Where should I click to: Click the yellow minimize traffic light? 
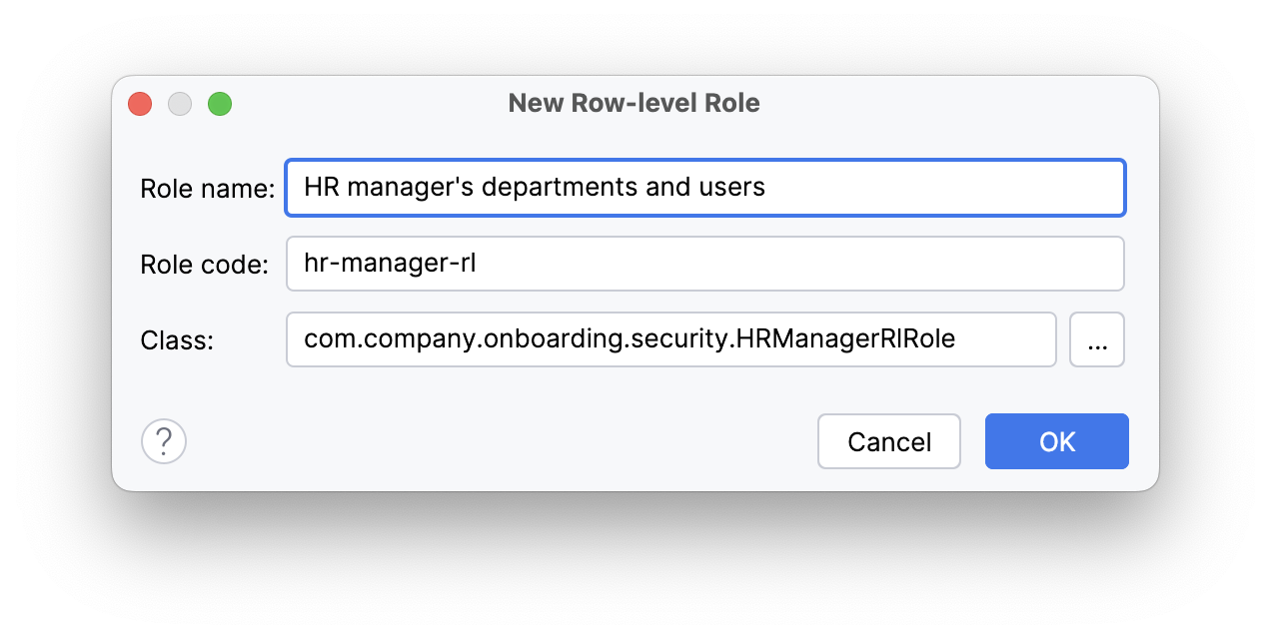[179, 103]
